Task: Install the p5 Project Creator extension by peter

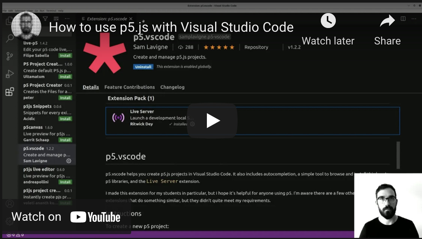Action: [x=65, y=98]
